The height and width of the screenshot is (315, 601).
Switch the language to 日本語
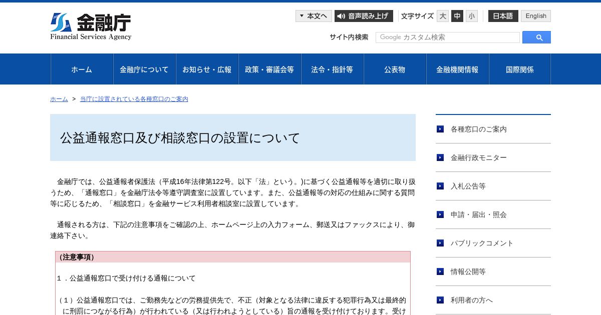(503, 16)
